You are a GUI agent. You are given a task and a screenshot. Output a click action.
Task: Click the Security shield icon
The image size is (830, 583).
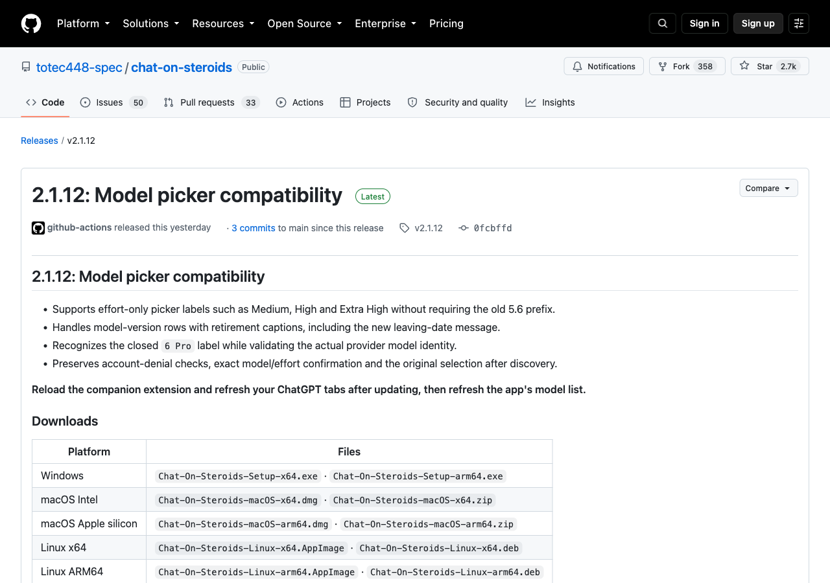click(412, 102)
